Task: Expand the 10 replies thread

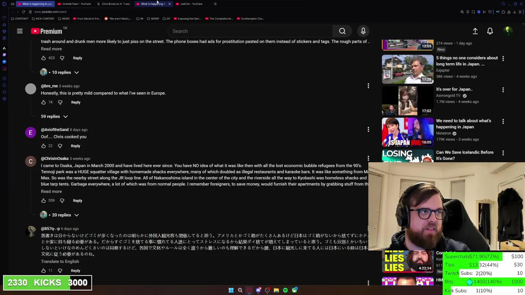Action: pyautogui.click(x=59, y=73)
